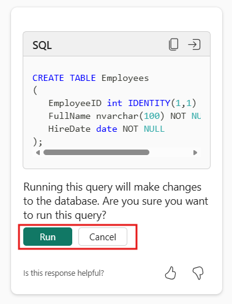Click the code block horizontal scrollbar thumb

click(96, 153)
